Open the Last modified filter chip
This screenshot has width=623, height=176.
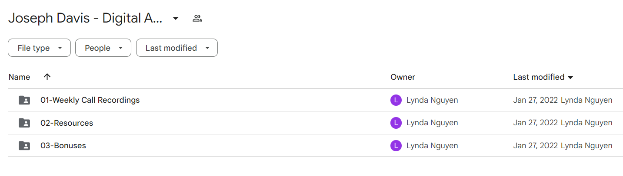tap(177, 48)
